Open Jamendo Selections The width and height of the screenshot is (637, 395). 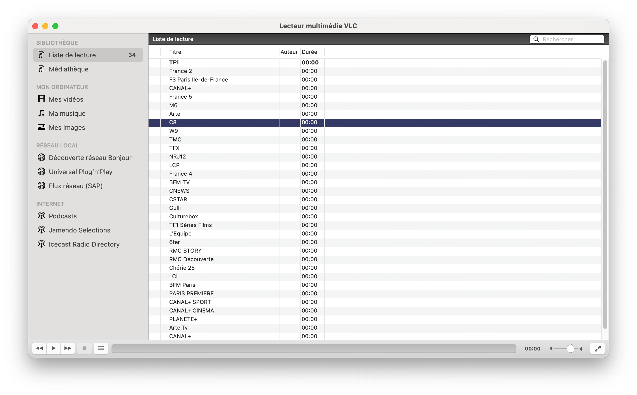88,230
